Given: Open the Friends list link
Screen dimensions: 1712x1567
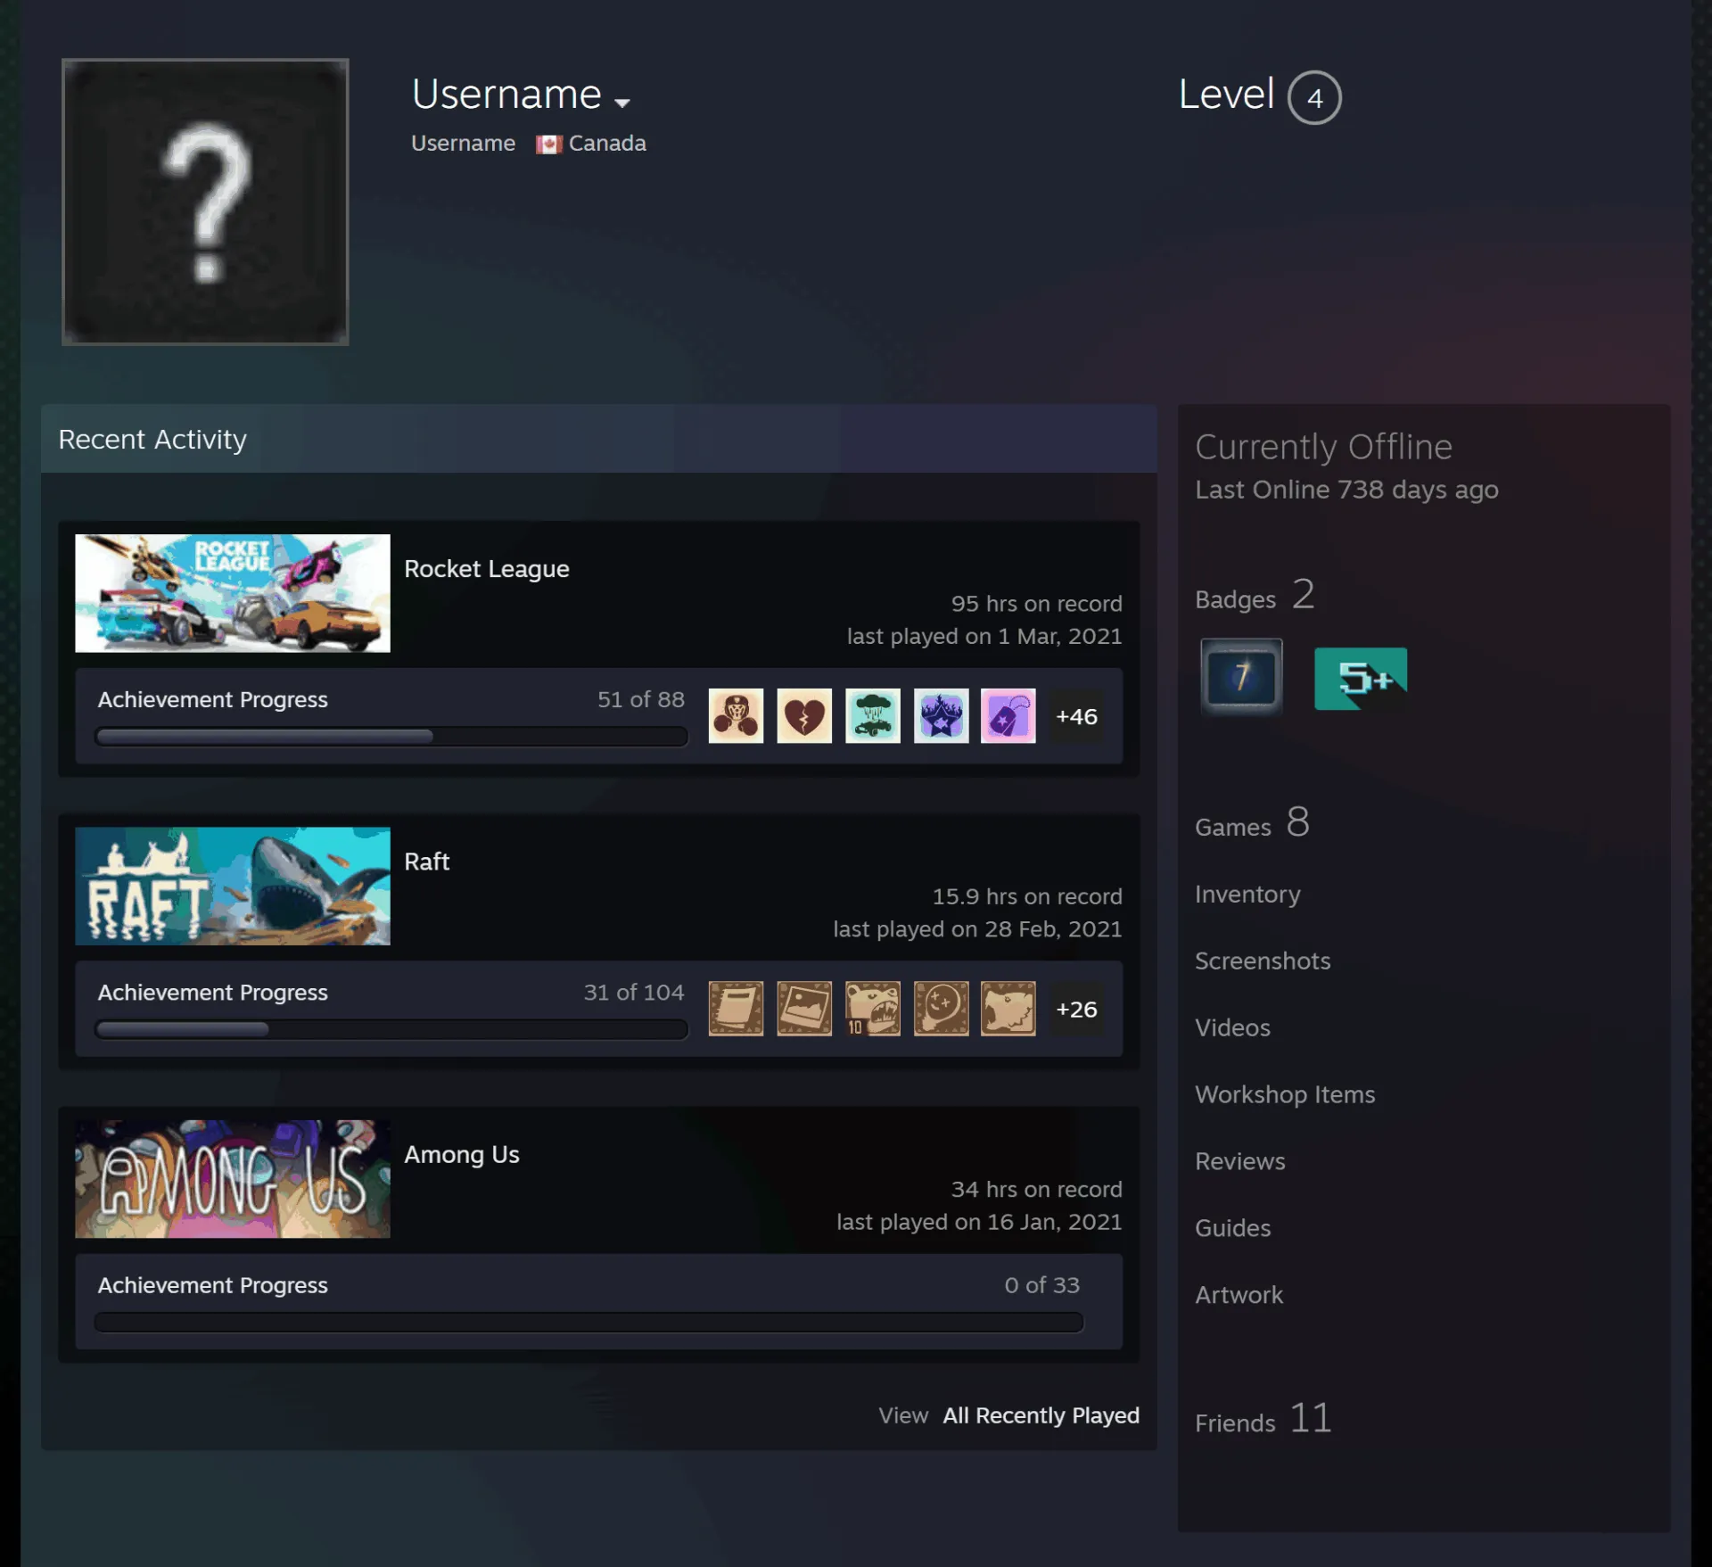Looking at the screenshot, I should [1263, 1418].
